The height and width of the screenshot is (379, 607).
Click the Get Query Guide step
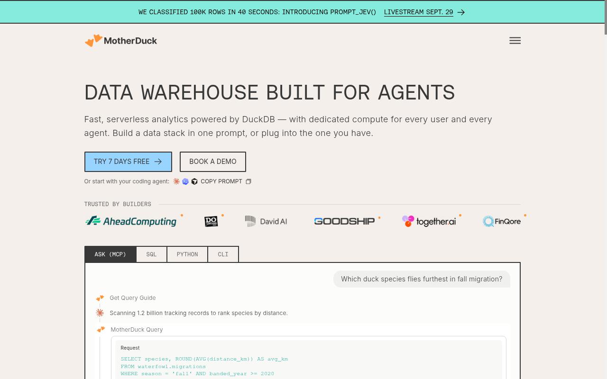point(133,298)
